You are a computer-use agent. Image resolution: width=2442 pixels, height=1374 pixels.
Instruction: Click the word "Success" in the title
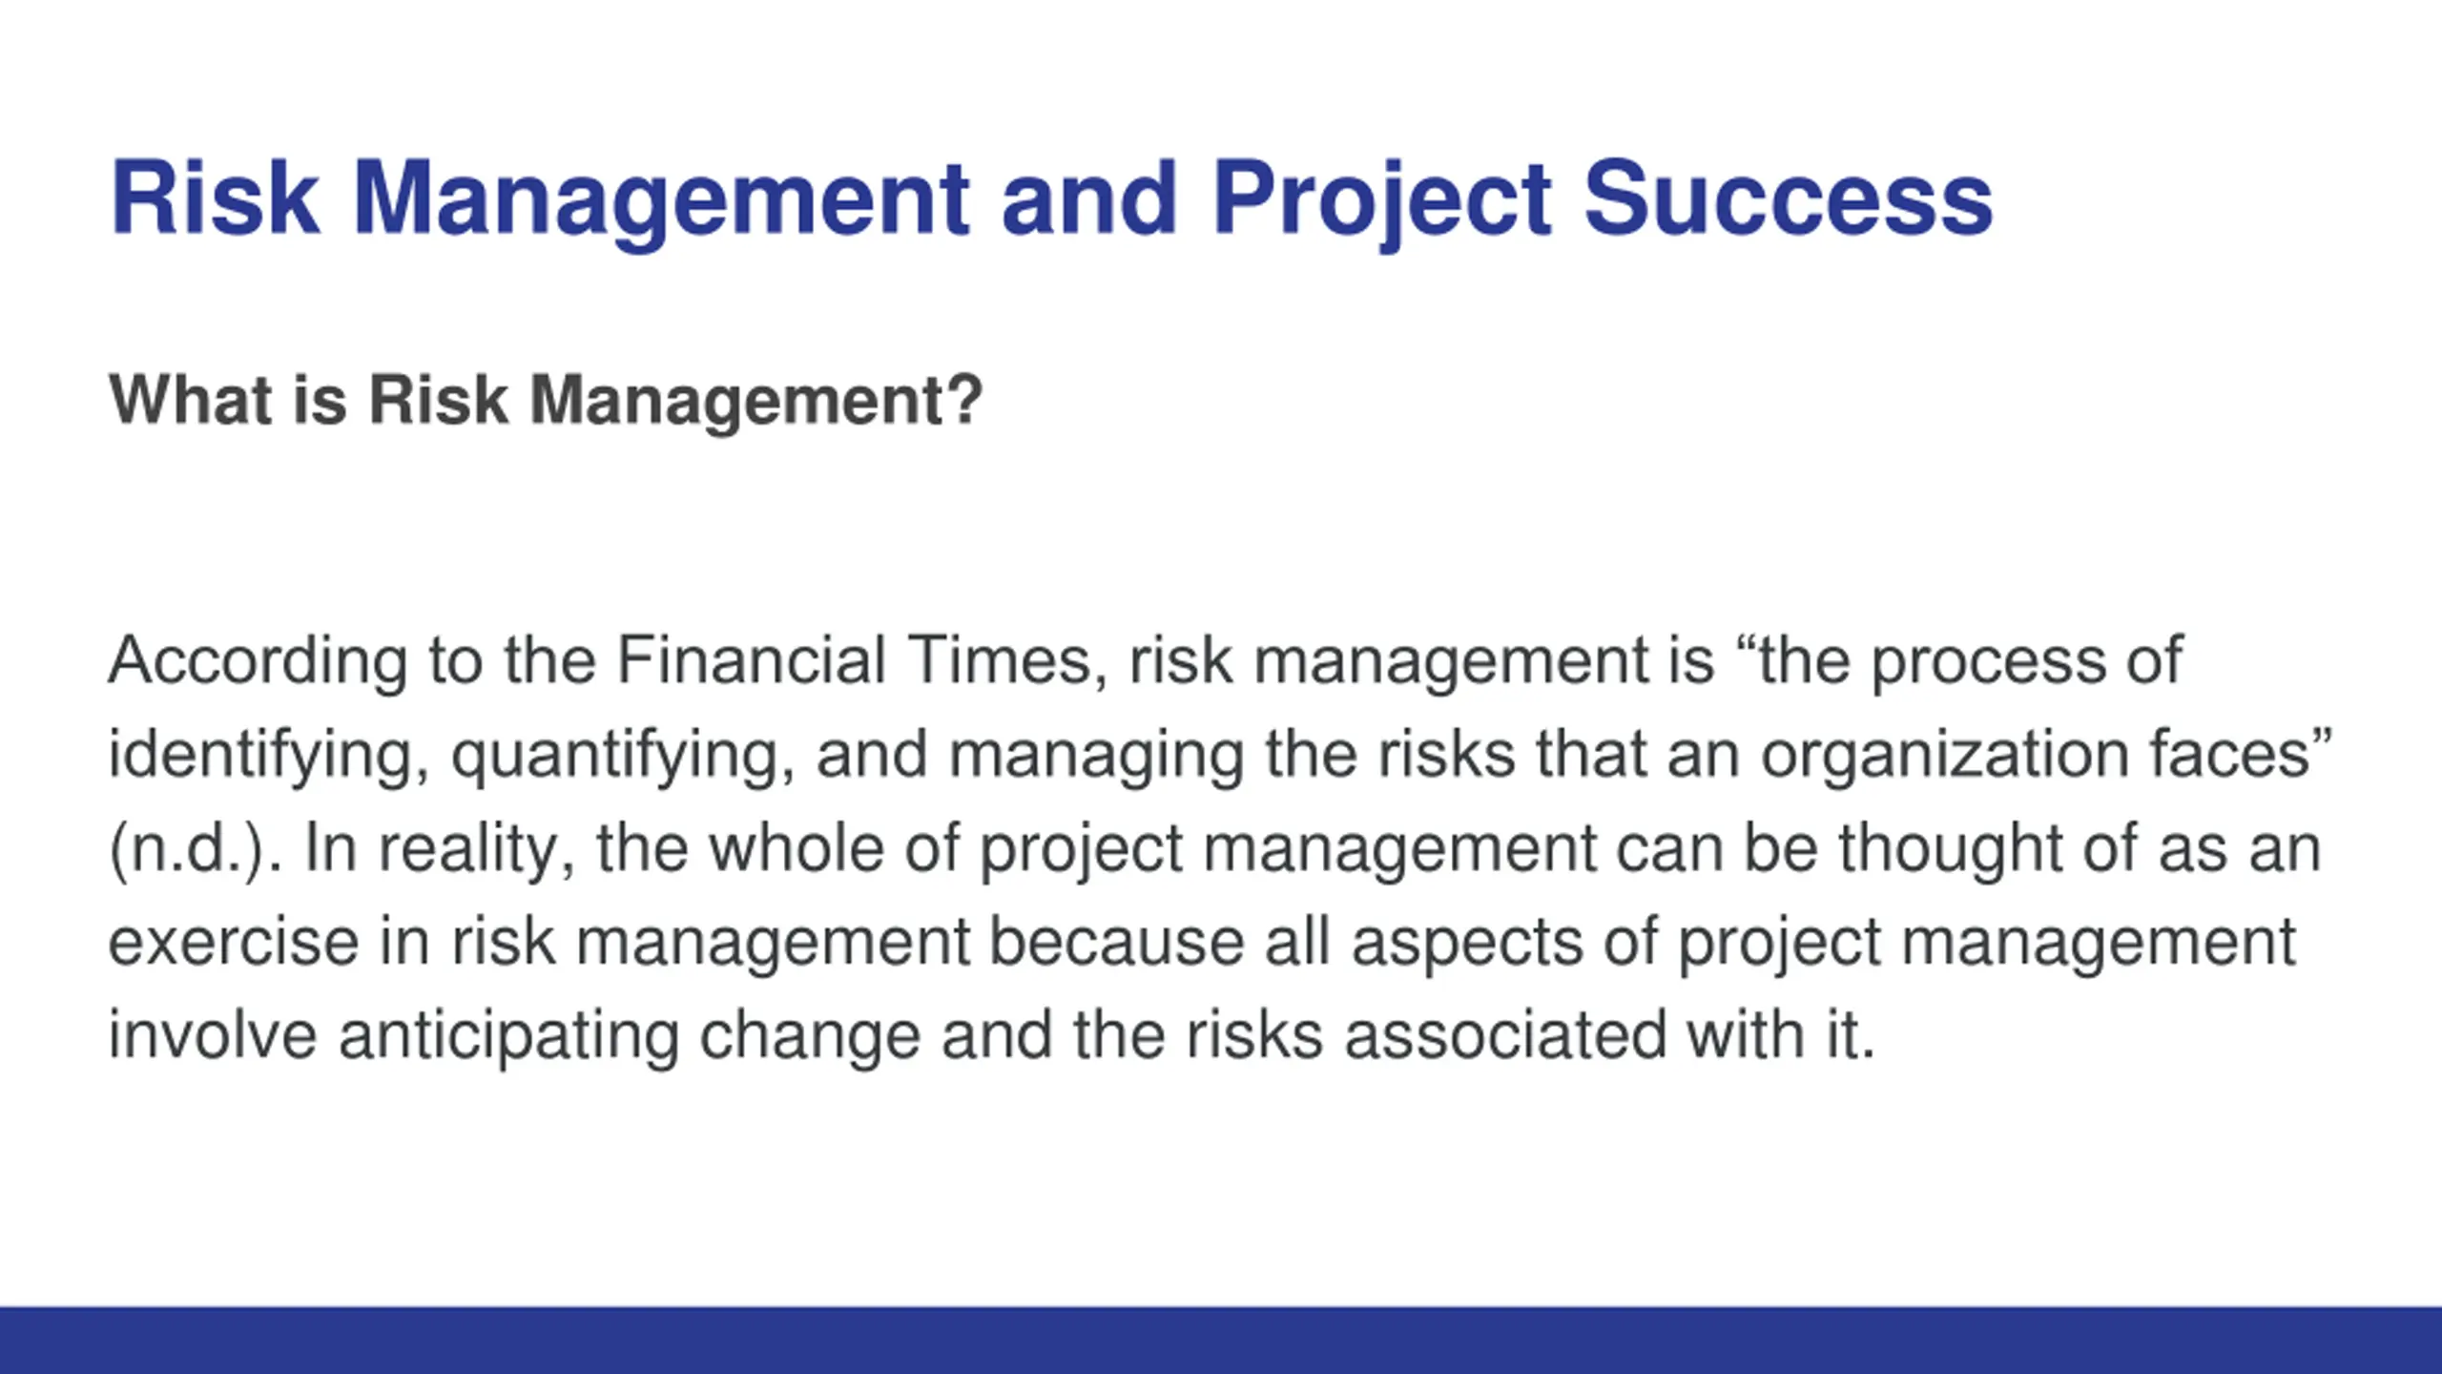[x=1789, y=198]
